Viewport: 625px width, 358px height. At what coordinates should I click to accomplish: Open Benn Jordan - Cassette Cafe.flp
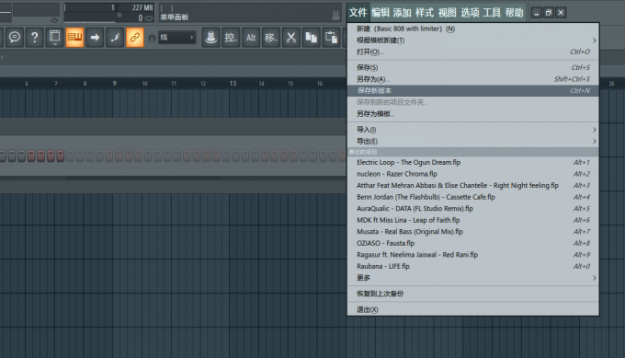coord(472,197)
